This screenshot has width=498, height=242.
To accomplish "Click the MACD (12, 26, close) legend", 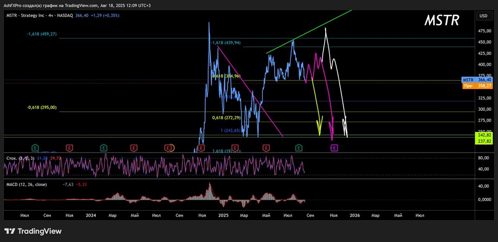I will [x=27, y=184].
